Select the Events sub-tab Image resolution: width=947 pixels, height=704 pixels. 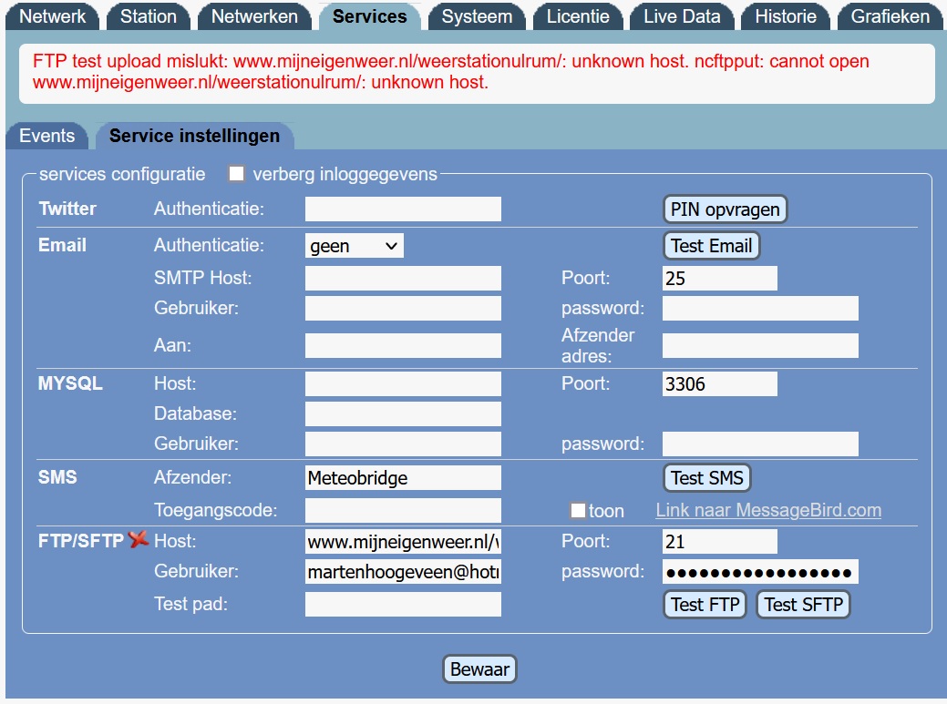(46, 136)
